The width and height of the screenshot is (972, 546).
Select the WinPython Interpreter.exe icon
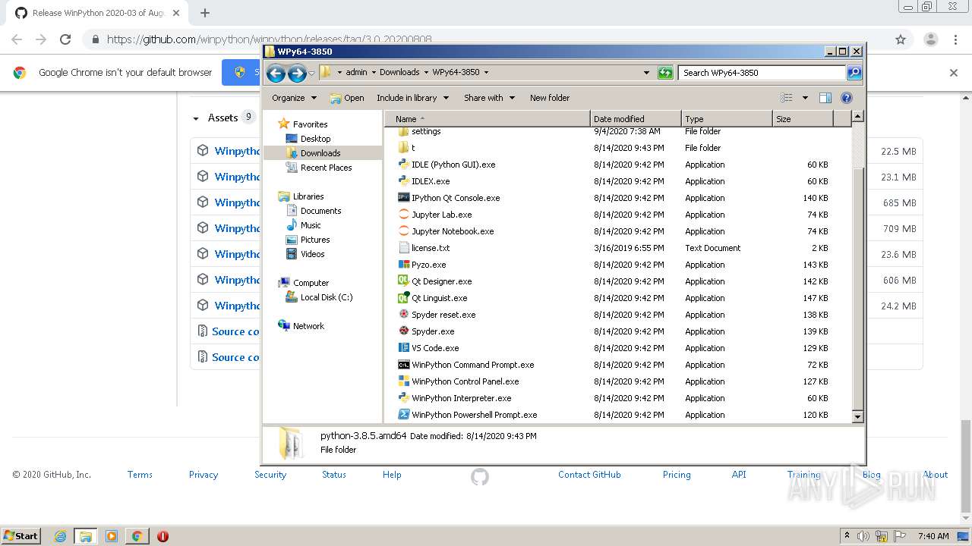pyautogui.click(x=404, y=398)
